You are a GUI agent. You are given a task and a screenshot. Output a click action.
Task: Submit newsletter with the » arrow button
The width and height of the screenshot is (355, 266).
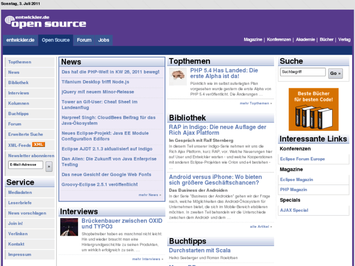click(49, 166)
